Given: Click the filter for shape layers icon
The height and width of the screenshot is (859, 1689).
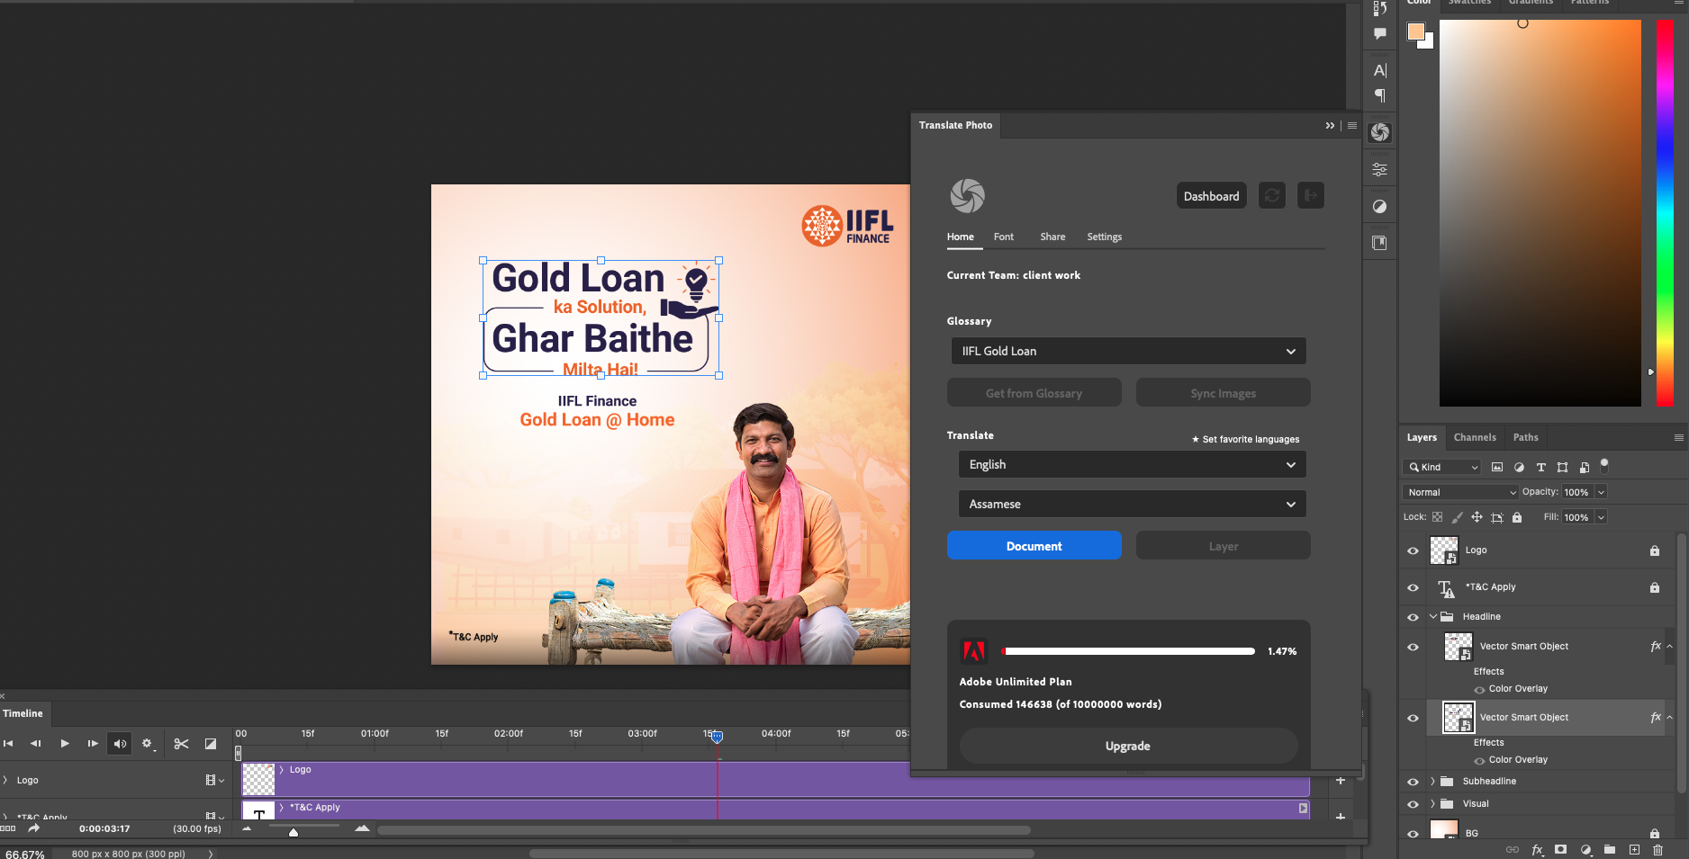Looking at the screenshot, I should tap(1562, 467).
